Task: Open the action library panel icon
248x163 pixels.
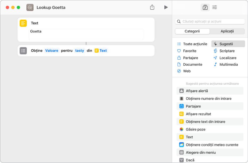Action: (x=205, y=7)
